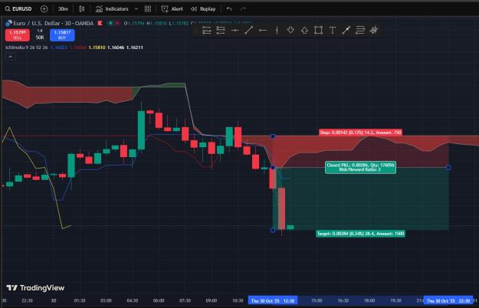Click the Thu 30 Oct '25 22:30 time label

coord(448,300)
